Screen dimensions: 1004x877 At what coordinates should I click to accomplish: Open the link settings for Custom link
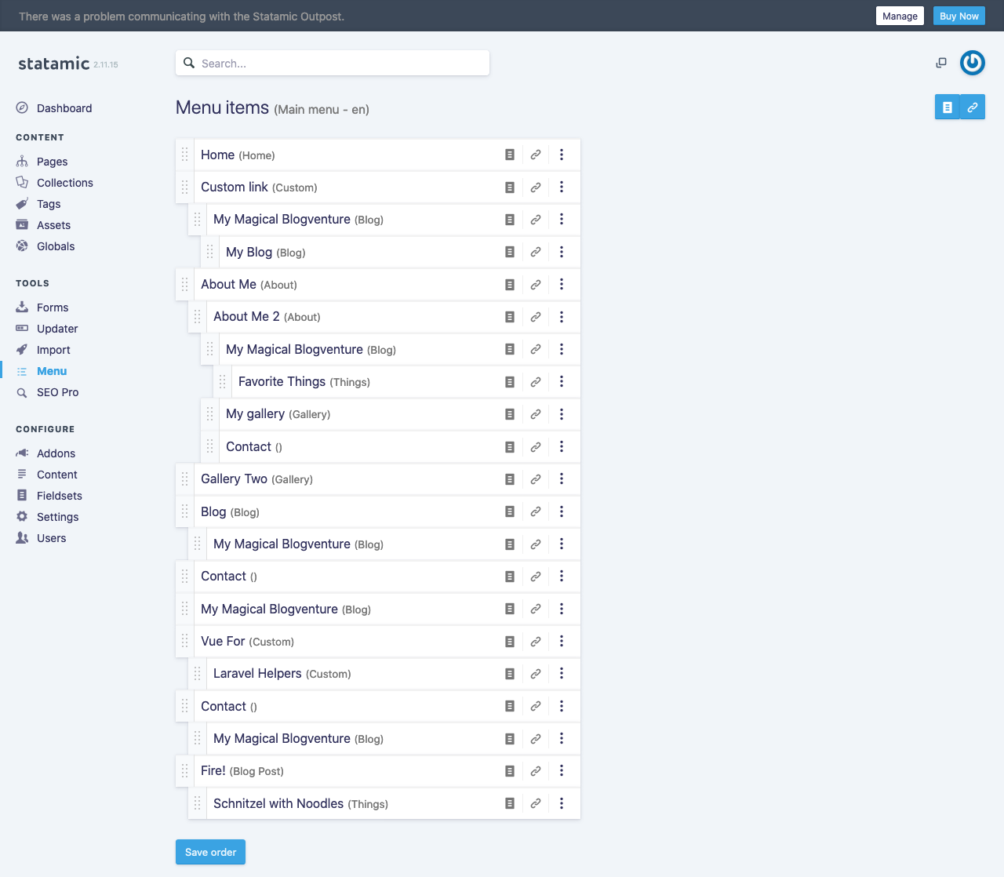536,187
